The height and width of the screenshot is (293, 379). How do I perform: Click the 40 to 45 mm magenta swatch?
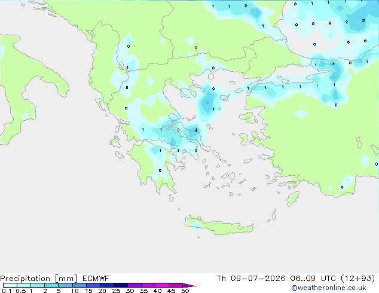coord(162,285)
